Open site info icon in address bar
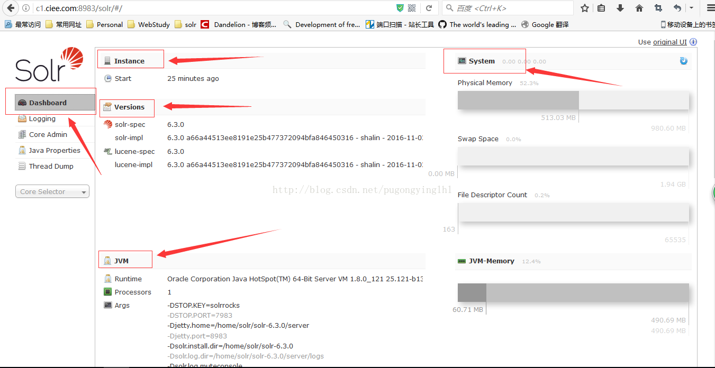715x368 pixels. pos(26,8)
